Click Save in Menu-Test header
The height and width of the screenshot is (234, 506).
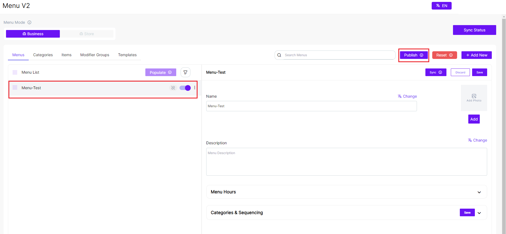[x=479, y=72]
